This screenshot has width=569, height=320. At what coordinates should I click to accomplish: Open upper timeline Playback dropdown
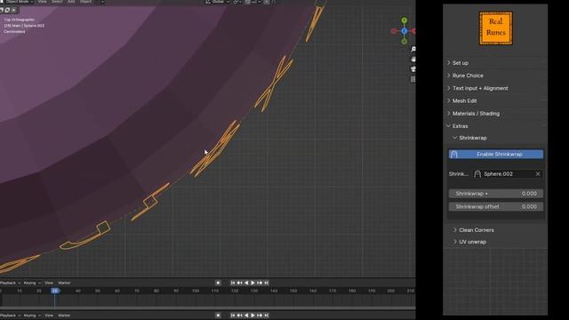(x=10, y=283)
